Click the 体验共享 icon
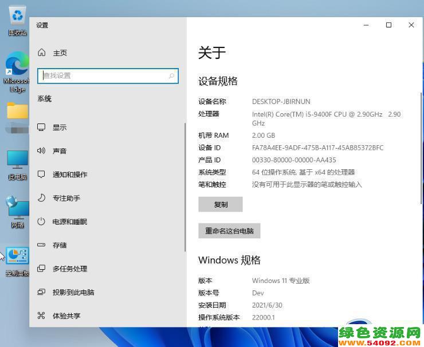Viewport: 424px width, 347px height. [41, 315]
